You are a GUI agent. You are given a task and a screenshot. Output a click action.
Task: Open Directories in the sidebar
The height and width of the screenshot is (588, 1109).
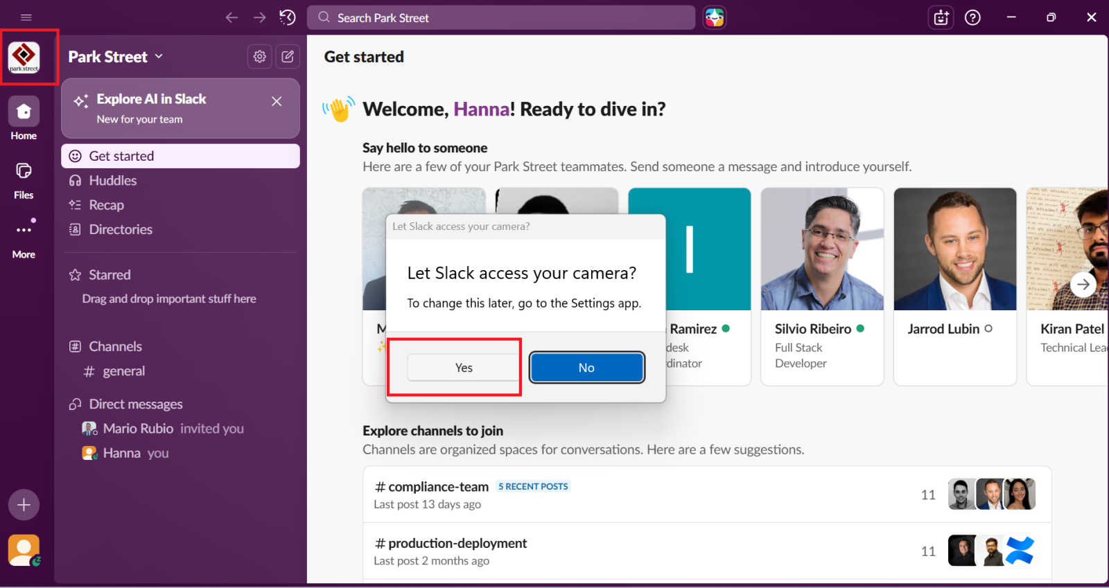pos(180,229)
